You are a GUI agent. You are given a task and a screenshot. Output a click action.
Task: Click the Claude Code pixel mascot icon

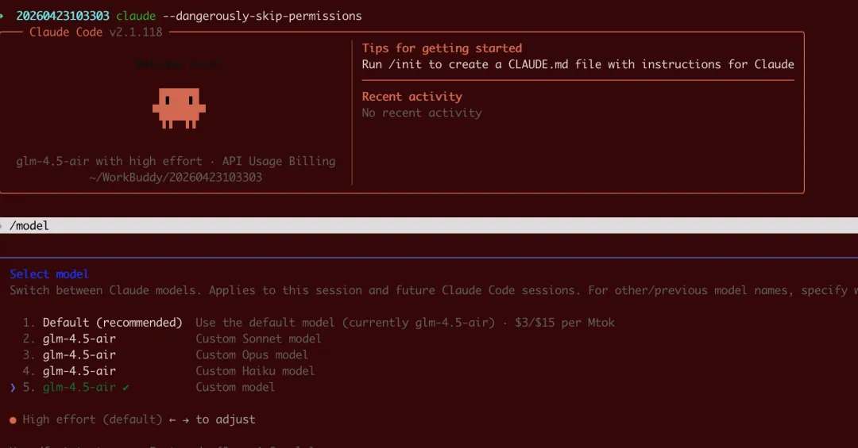(179, 107)
